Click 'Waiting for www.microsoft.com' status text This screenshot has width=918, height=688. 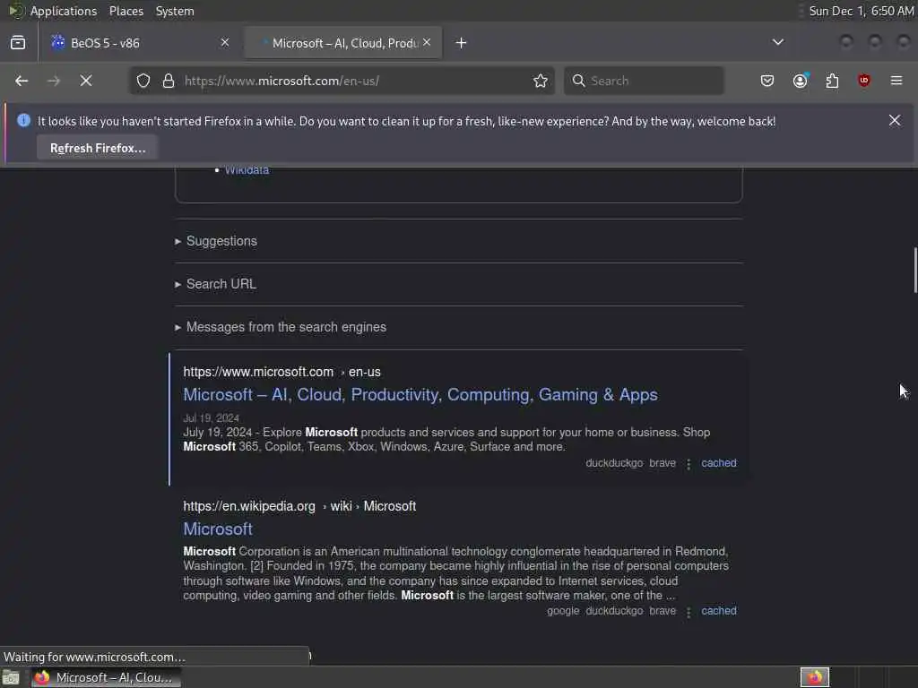click(94, 657)
